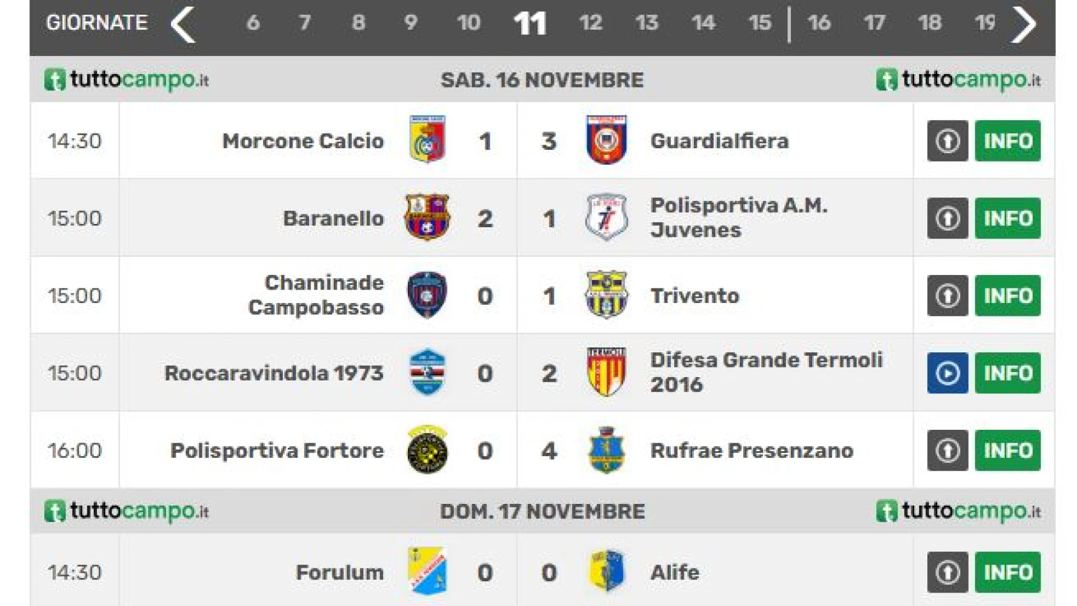Jump to giornata 16
1077x606 pixels.
pyautogui.click(x=819, y=23)
